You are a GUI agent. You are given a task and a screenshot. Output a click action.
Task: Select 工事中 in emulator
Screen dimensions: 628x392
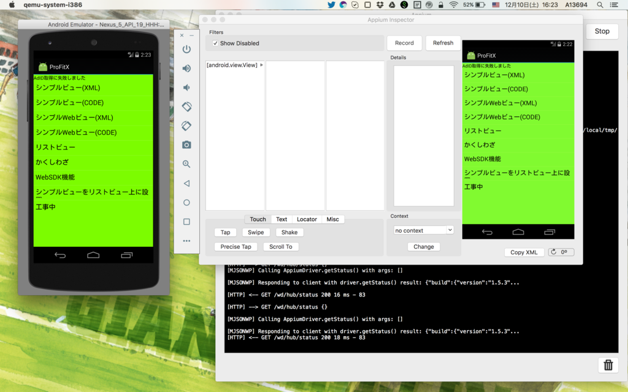point(93,207)
